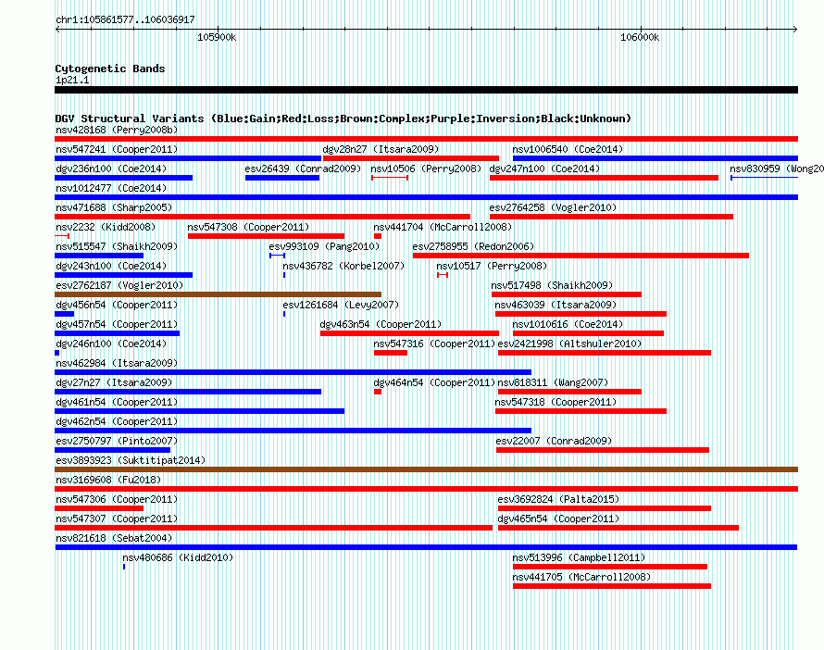Click the black 1p21.1 cytogenetic band bar
This screenshot has width=824, height=650.
(x=426, y=90)
